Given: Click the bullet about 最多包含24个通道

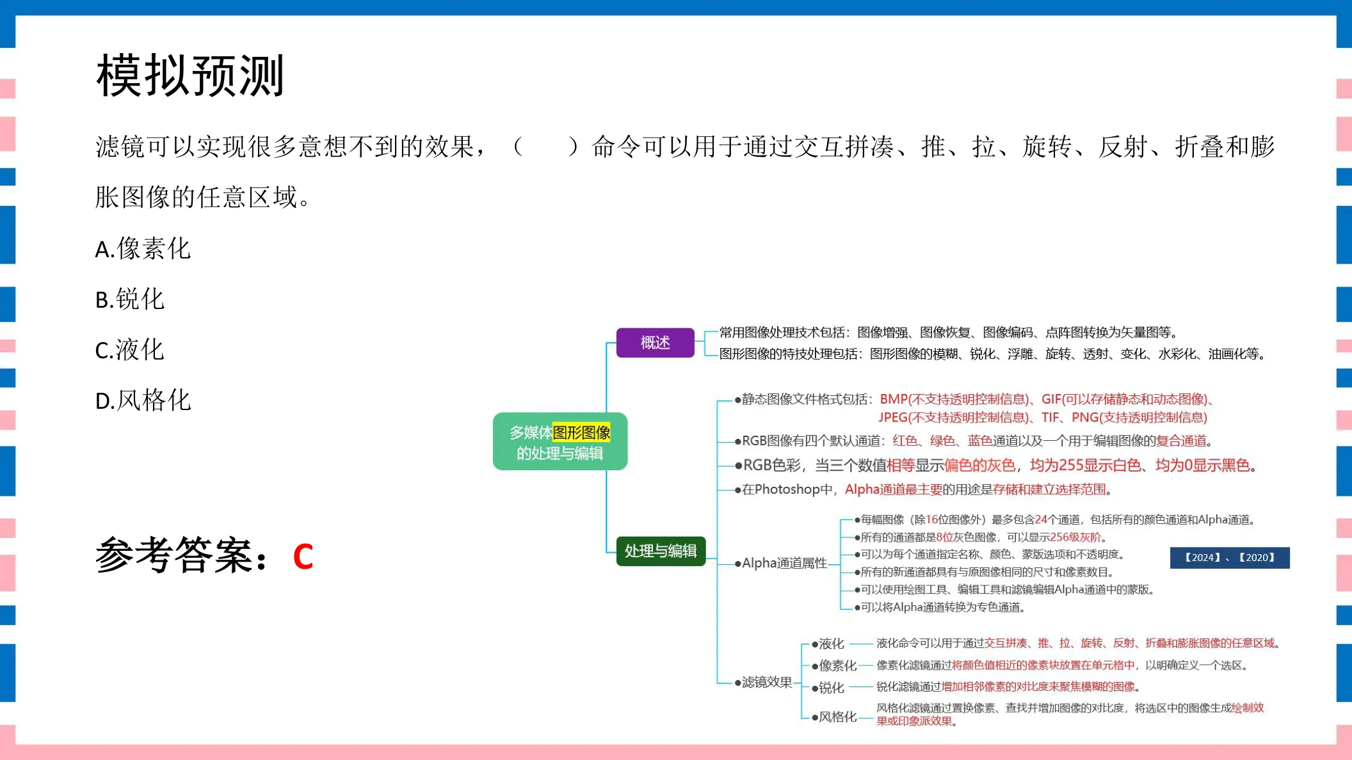Looking at the screenshot, I should [x=1055, y=519].
